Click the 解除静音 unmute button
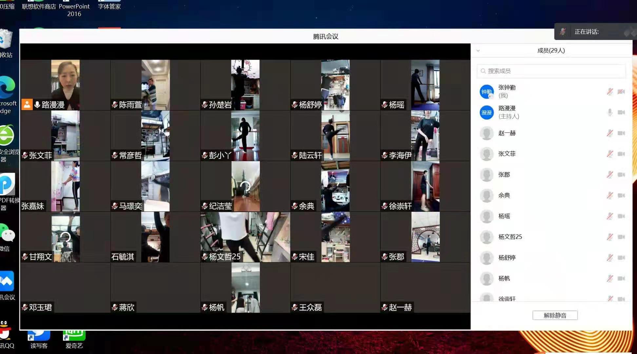 point(555,315)
